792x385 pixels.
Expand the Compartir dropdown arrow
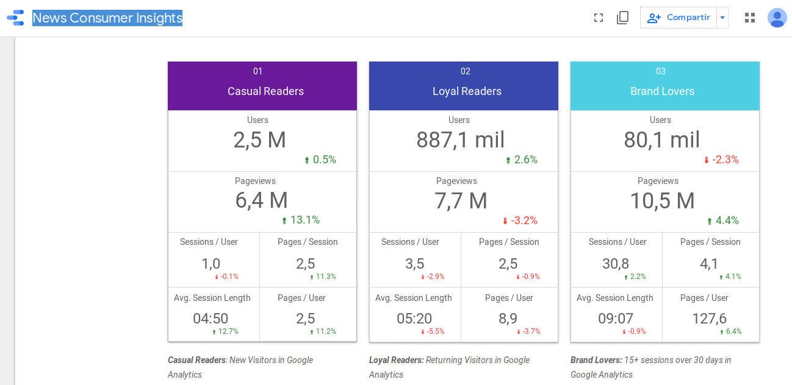722,18
